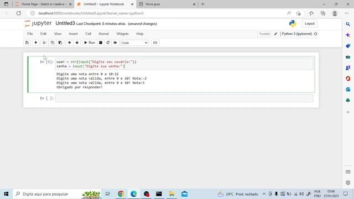The width and height of the screenshot is (354, 199).
Task: Run the selected cell
Action: 90,43
